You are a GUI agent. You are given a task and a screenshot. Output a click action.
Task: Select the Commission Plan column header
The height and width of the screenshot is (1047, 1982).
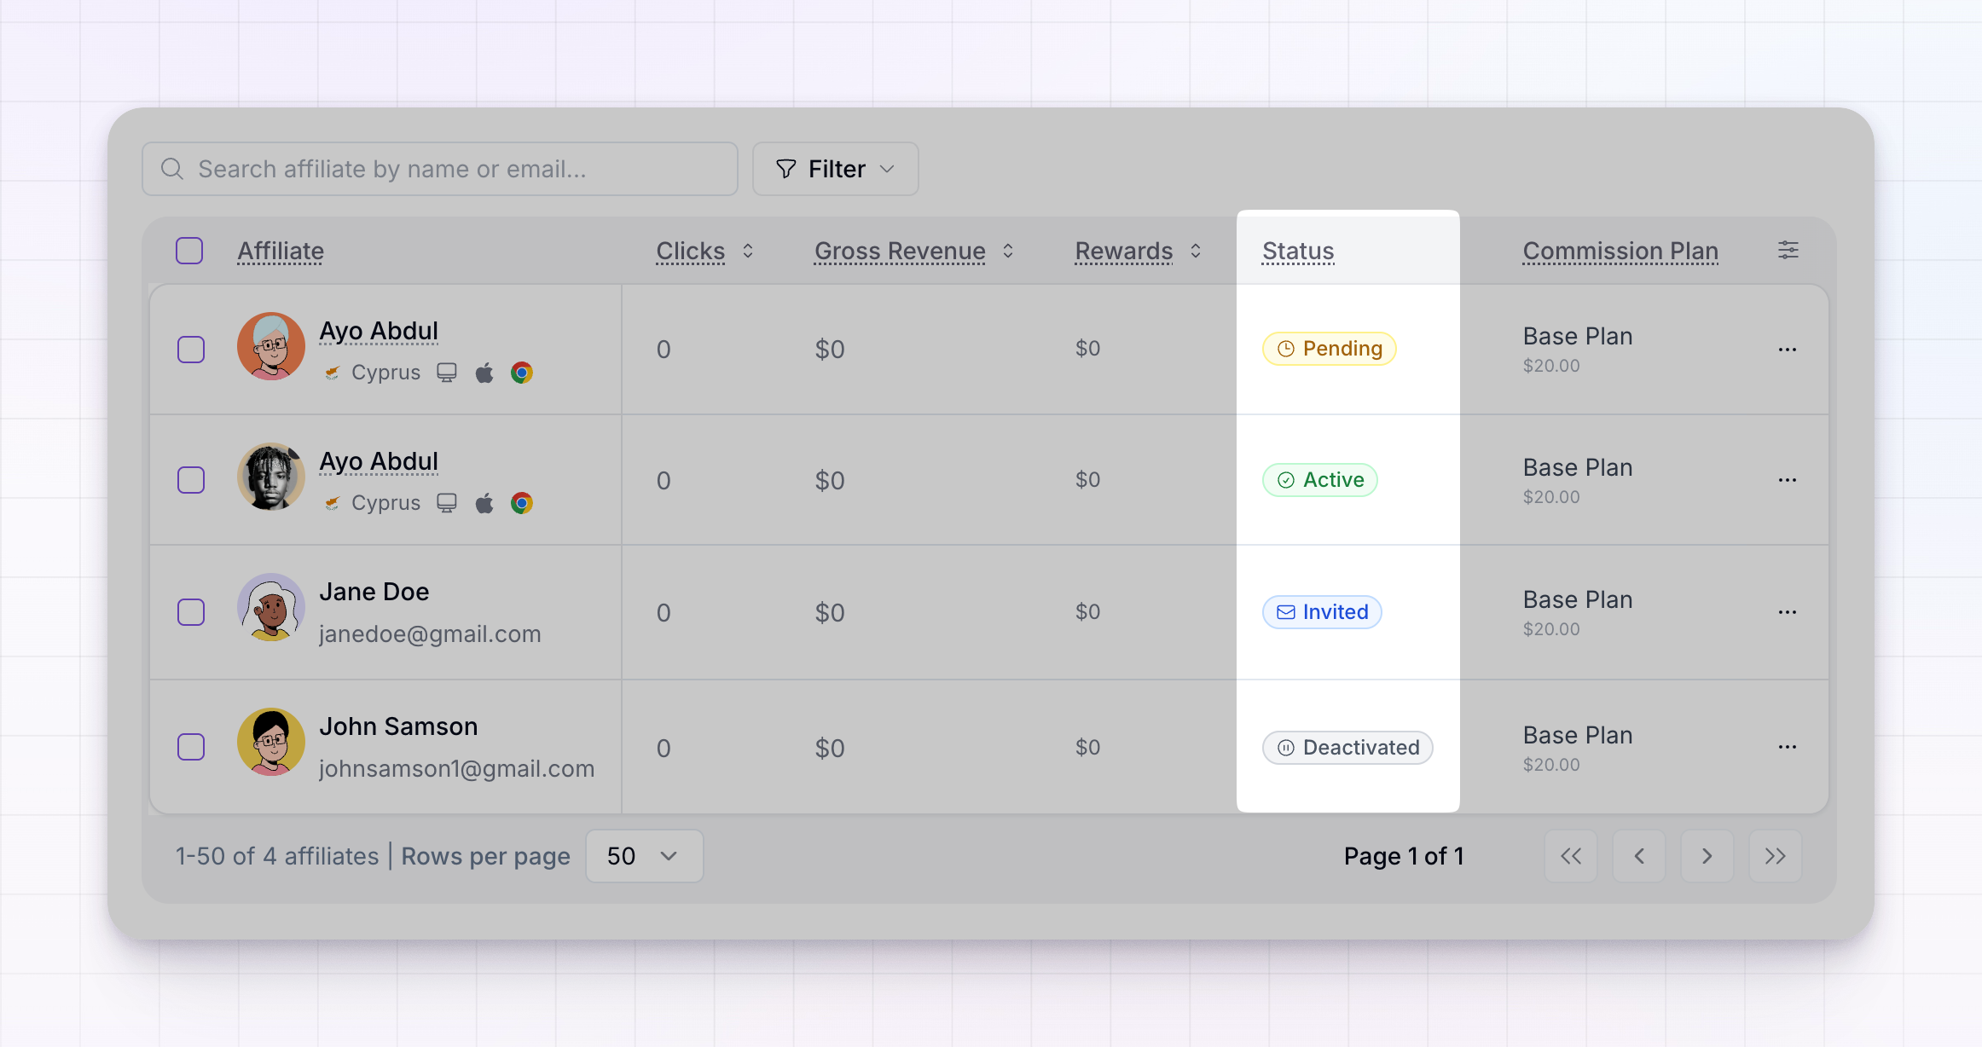click(x=1620, y=251)
